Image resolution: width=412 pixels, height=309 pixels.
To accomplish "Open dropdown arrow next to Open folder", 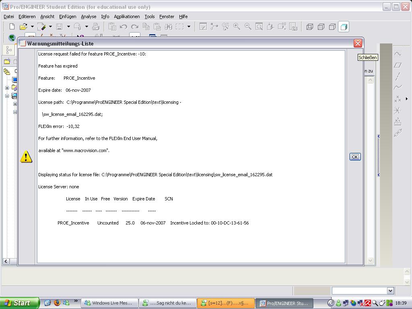I will [32, 27].
